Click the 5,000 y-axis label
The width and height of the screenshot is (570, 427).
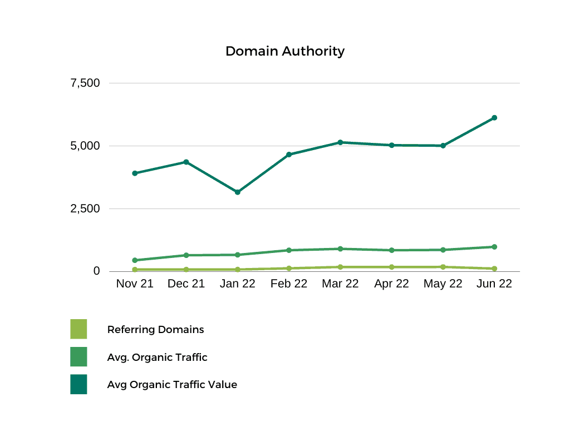point(85,146)
